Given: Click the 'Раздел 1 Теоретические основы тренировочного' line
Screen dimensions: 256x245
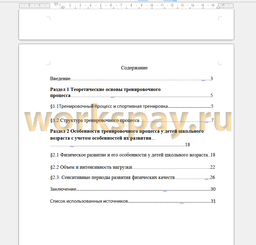Looking at the screenshot, I should pyautogui.click(x=105, y=89).
